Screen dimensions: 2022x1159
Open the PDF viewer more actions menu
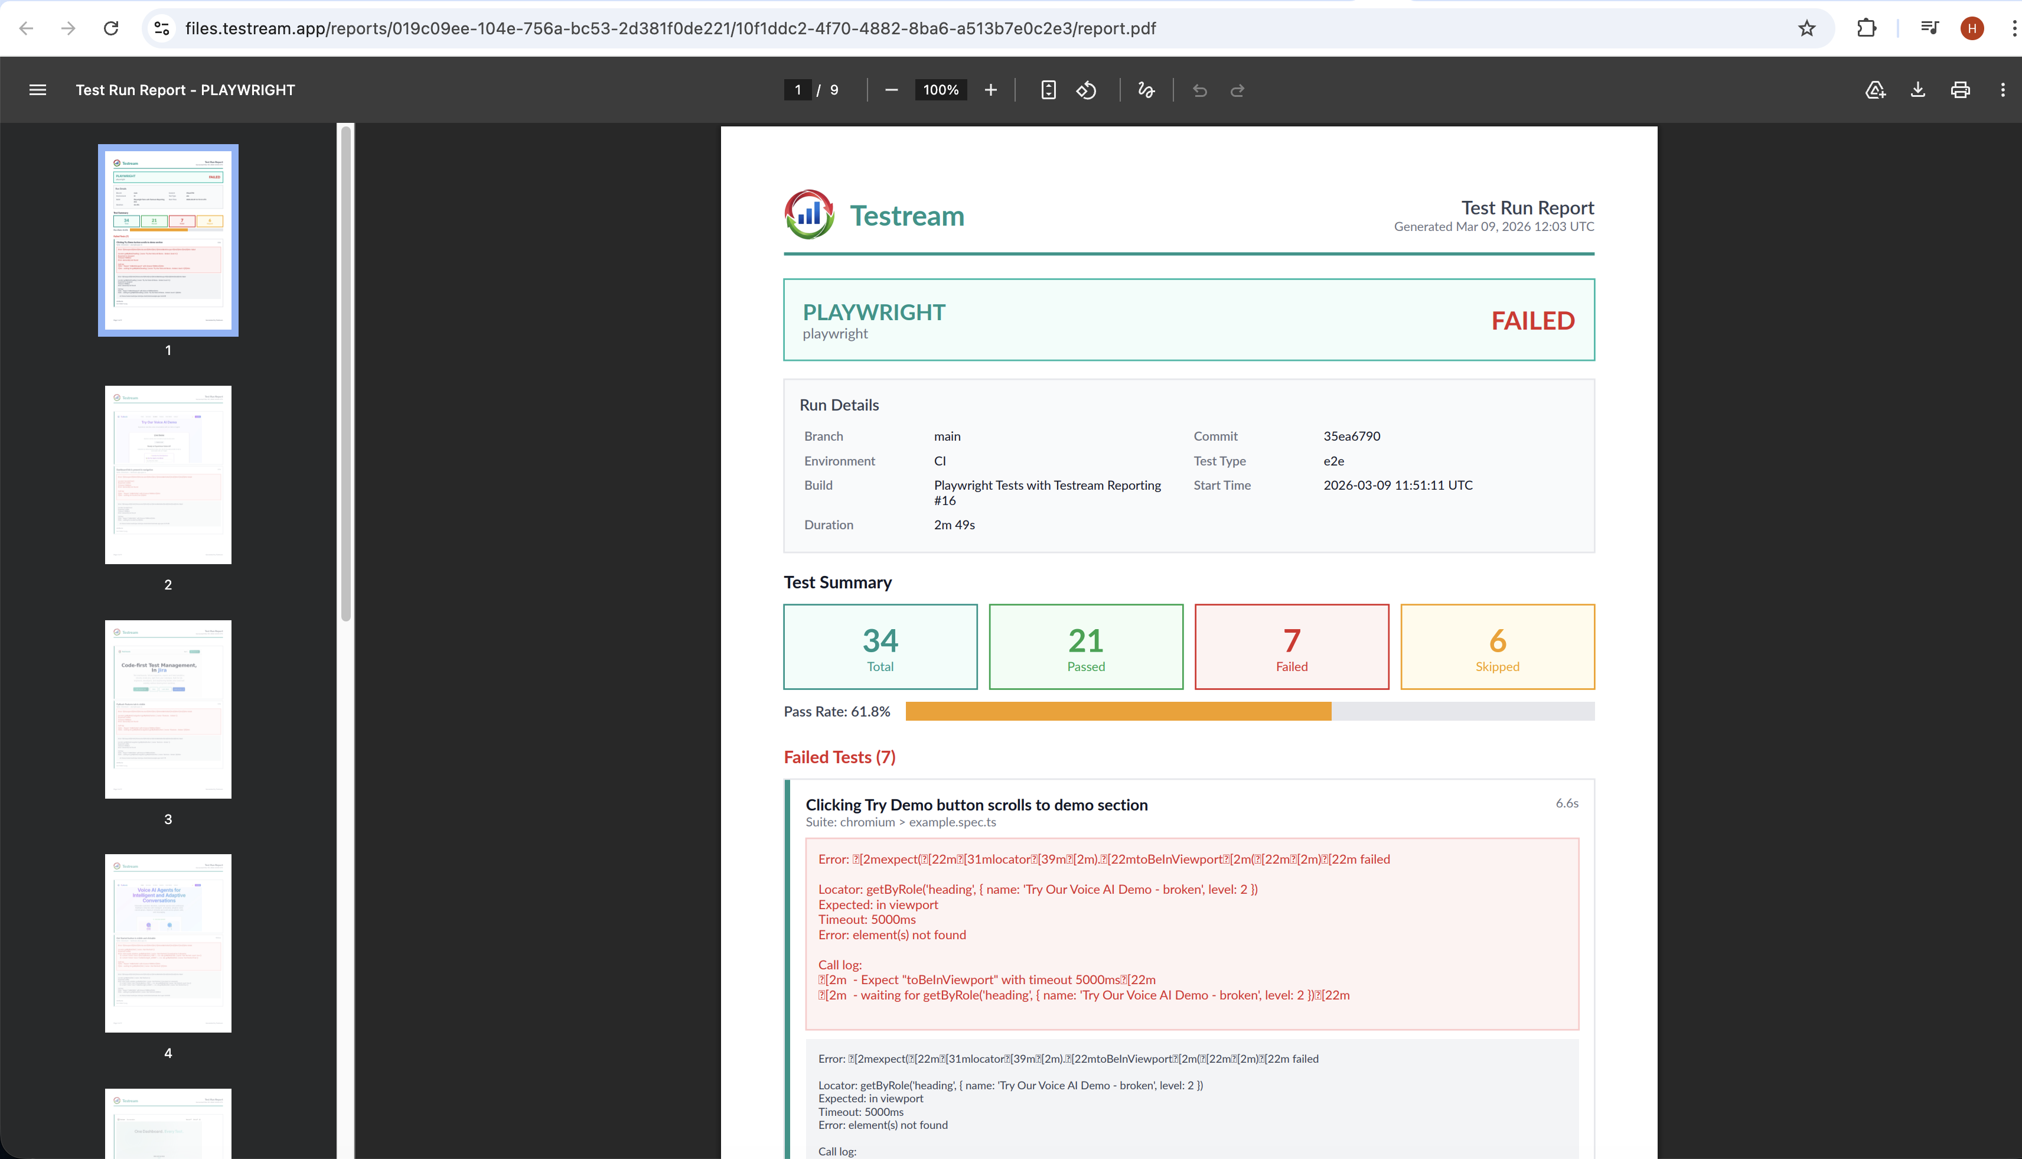pyautogui.click(x=2002, y=90)
